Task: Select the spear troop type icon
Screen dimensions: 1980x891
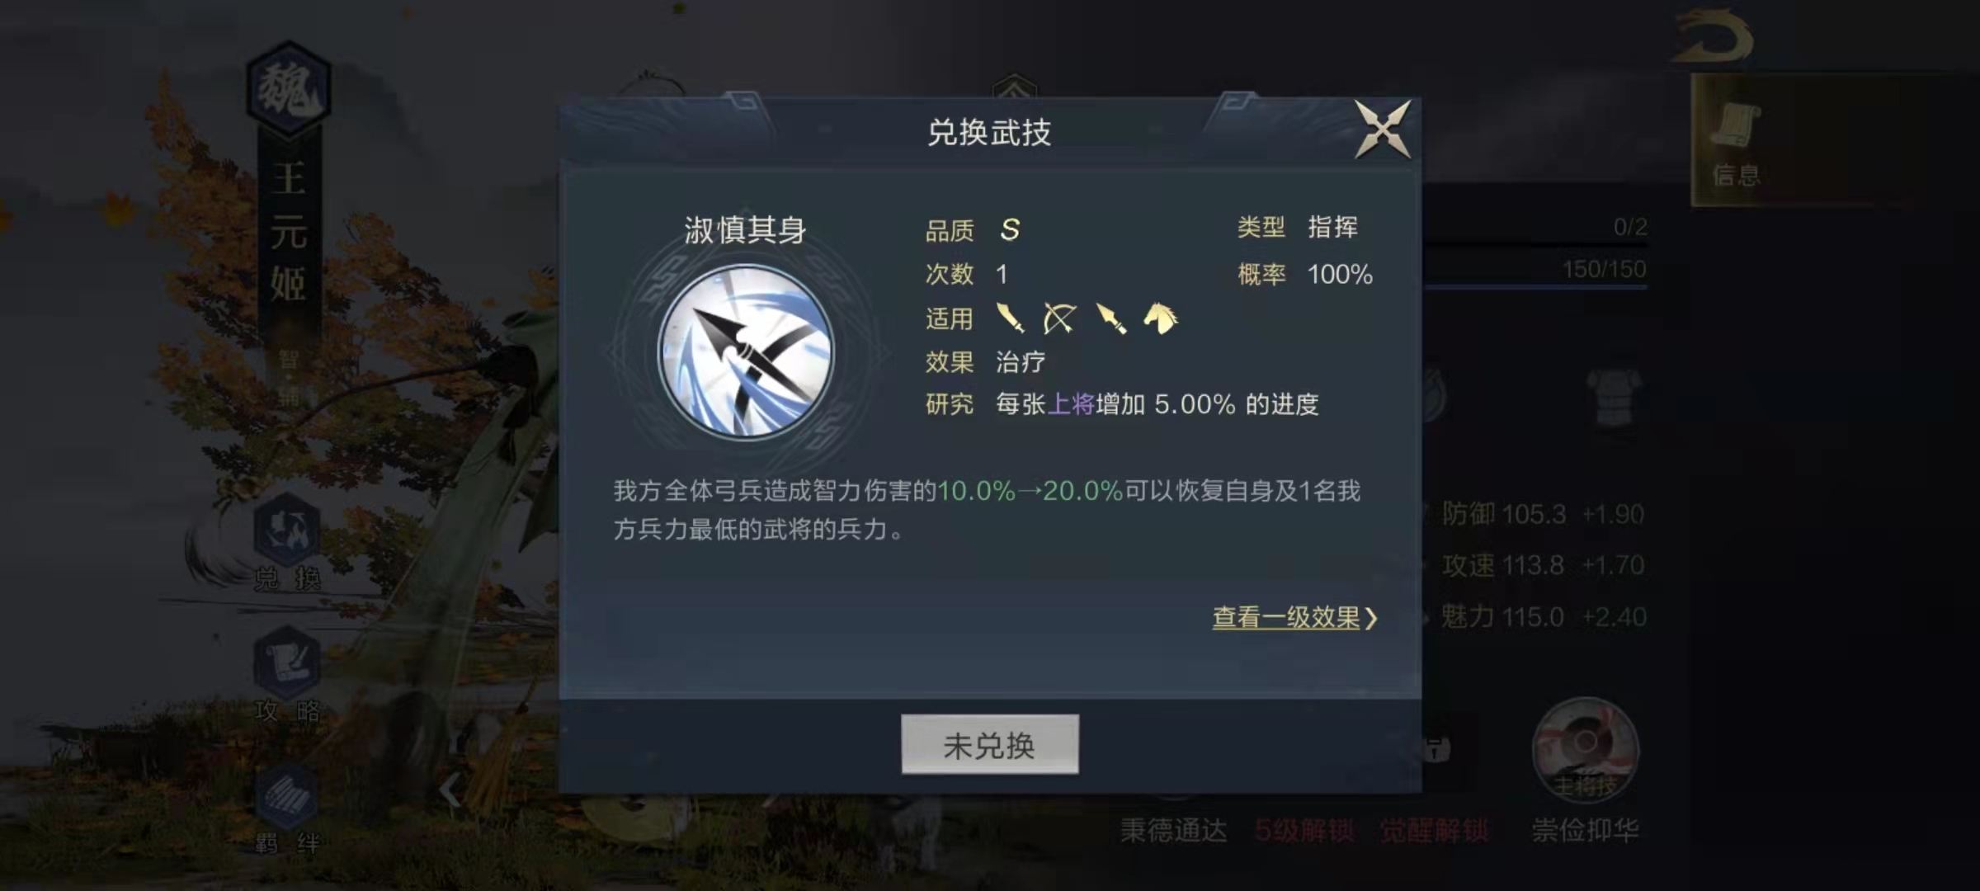Action: (x=1110, y=318)
